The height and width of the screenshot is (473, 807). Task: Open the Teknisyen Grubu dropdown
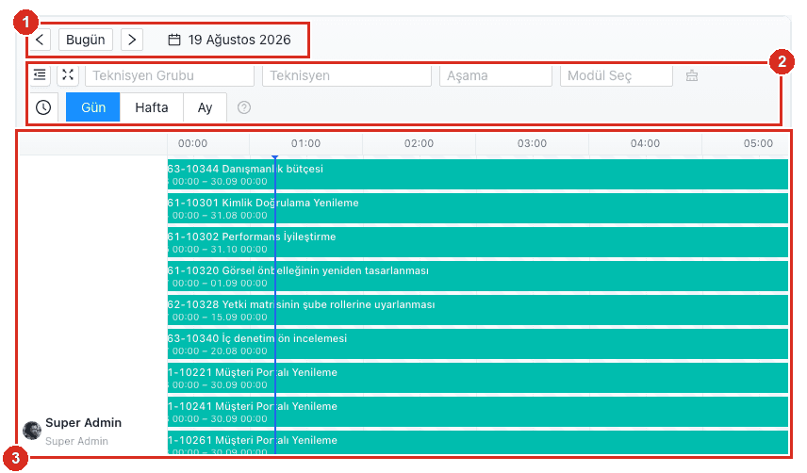pos(170,75)
